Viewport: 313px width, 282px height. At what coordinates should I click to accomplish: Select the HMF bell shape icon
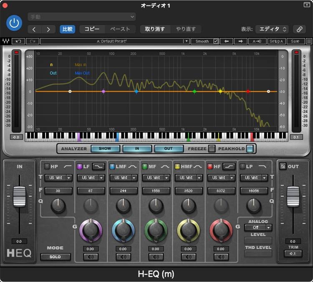pos(198,166)
